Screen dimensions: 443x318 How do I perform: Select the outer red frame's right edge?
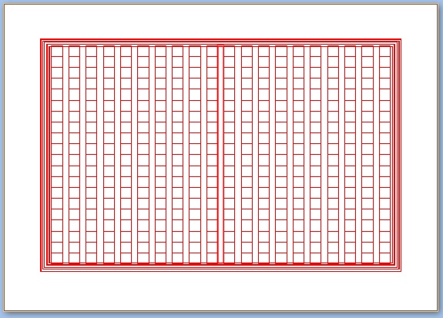point(401,156)
